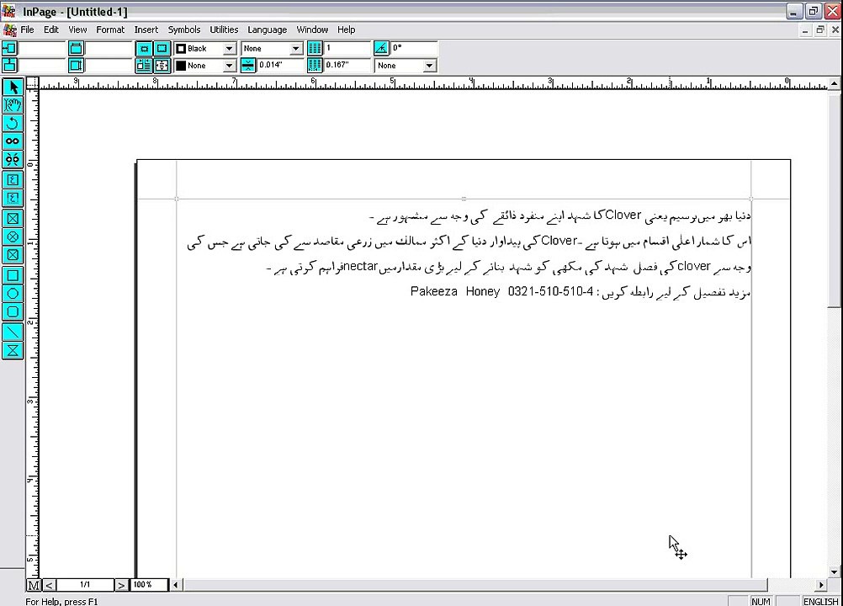
Task: Click the horizontal scrollbar left arrow
Action: 176,584
